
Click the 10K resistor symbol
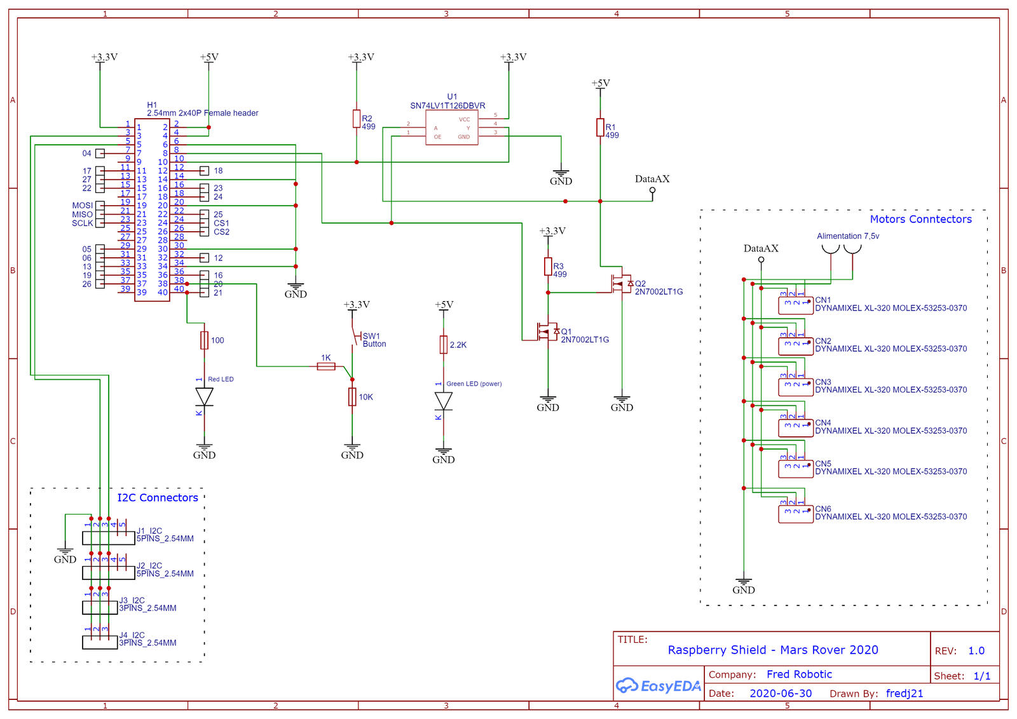click(352, 397)
